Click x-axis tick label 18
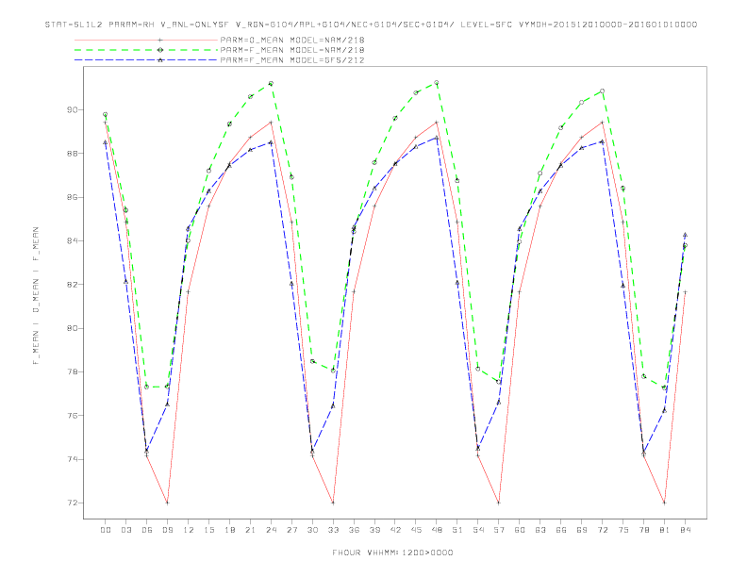The height and width of the screenshot is (577, 747). tap(229, 530)
